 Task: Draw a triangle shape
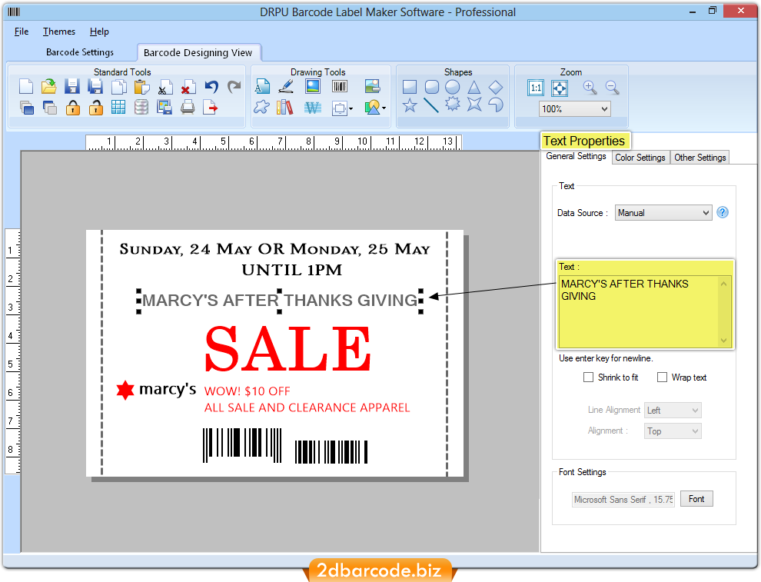[x=474, y=88]
